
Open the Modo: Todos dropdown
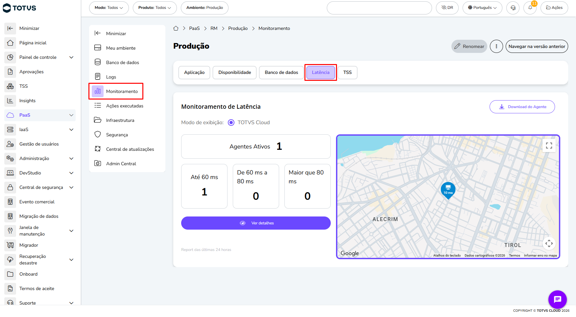tap(109, 8)
